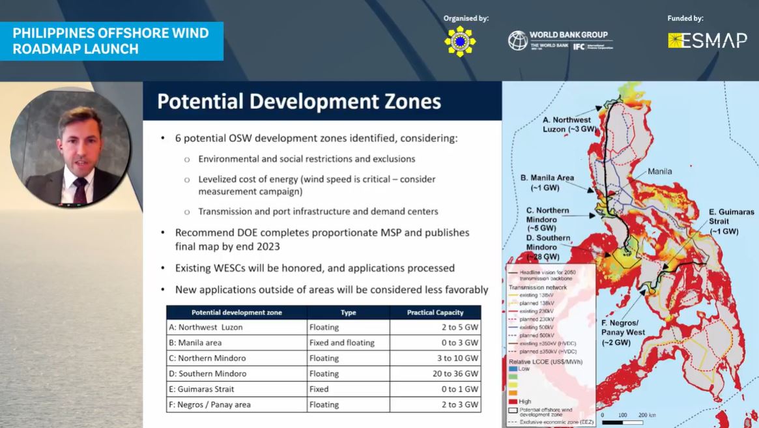The height and width of the screenshot is (428, 759).
Task: Click the Existing WESCs will be honored bullet
Action: [315, 268]
